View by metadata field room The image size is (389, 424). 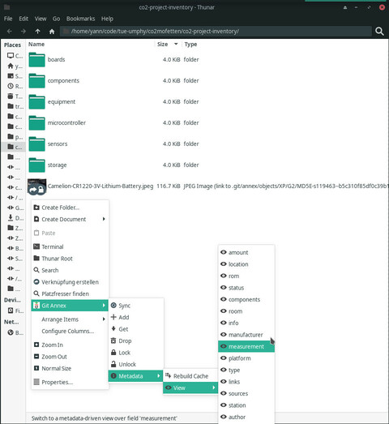pos(246,311)
